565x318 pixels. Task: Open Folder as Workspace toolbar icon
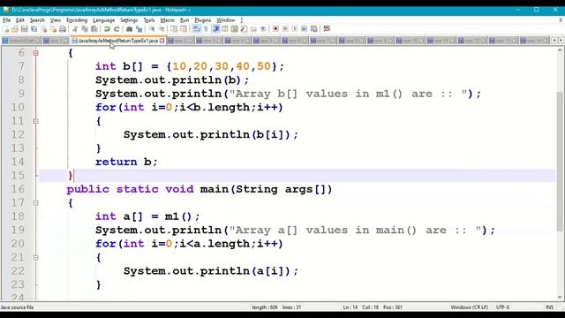point(253,29)
